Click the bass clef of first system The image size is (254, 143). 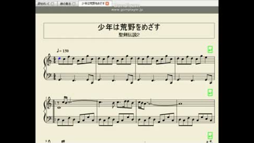pyautogui.click(x=49, y=75)
